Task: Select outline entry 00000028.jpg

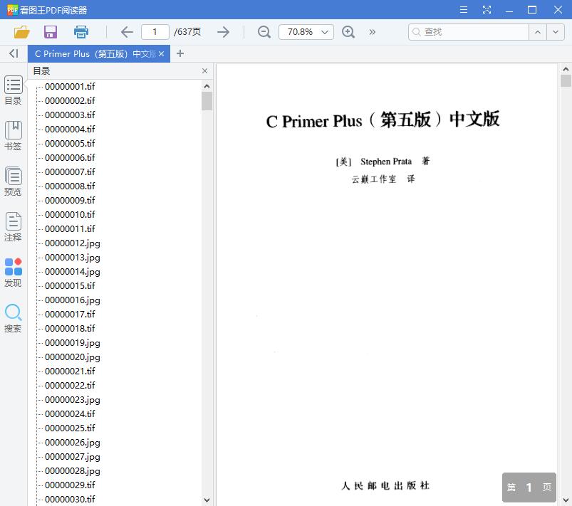Action: 73,470
